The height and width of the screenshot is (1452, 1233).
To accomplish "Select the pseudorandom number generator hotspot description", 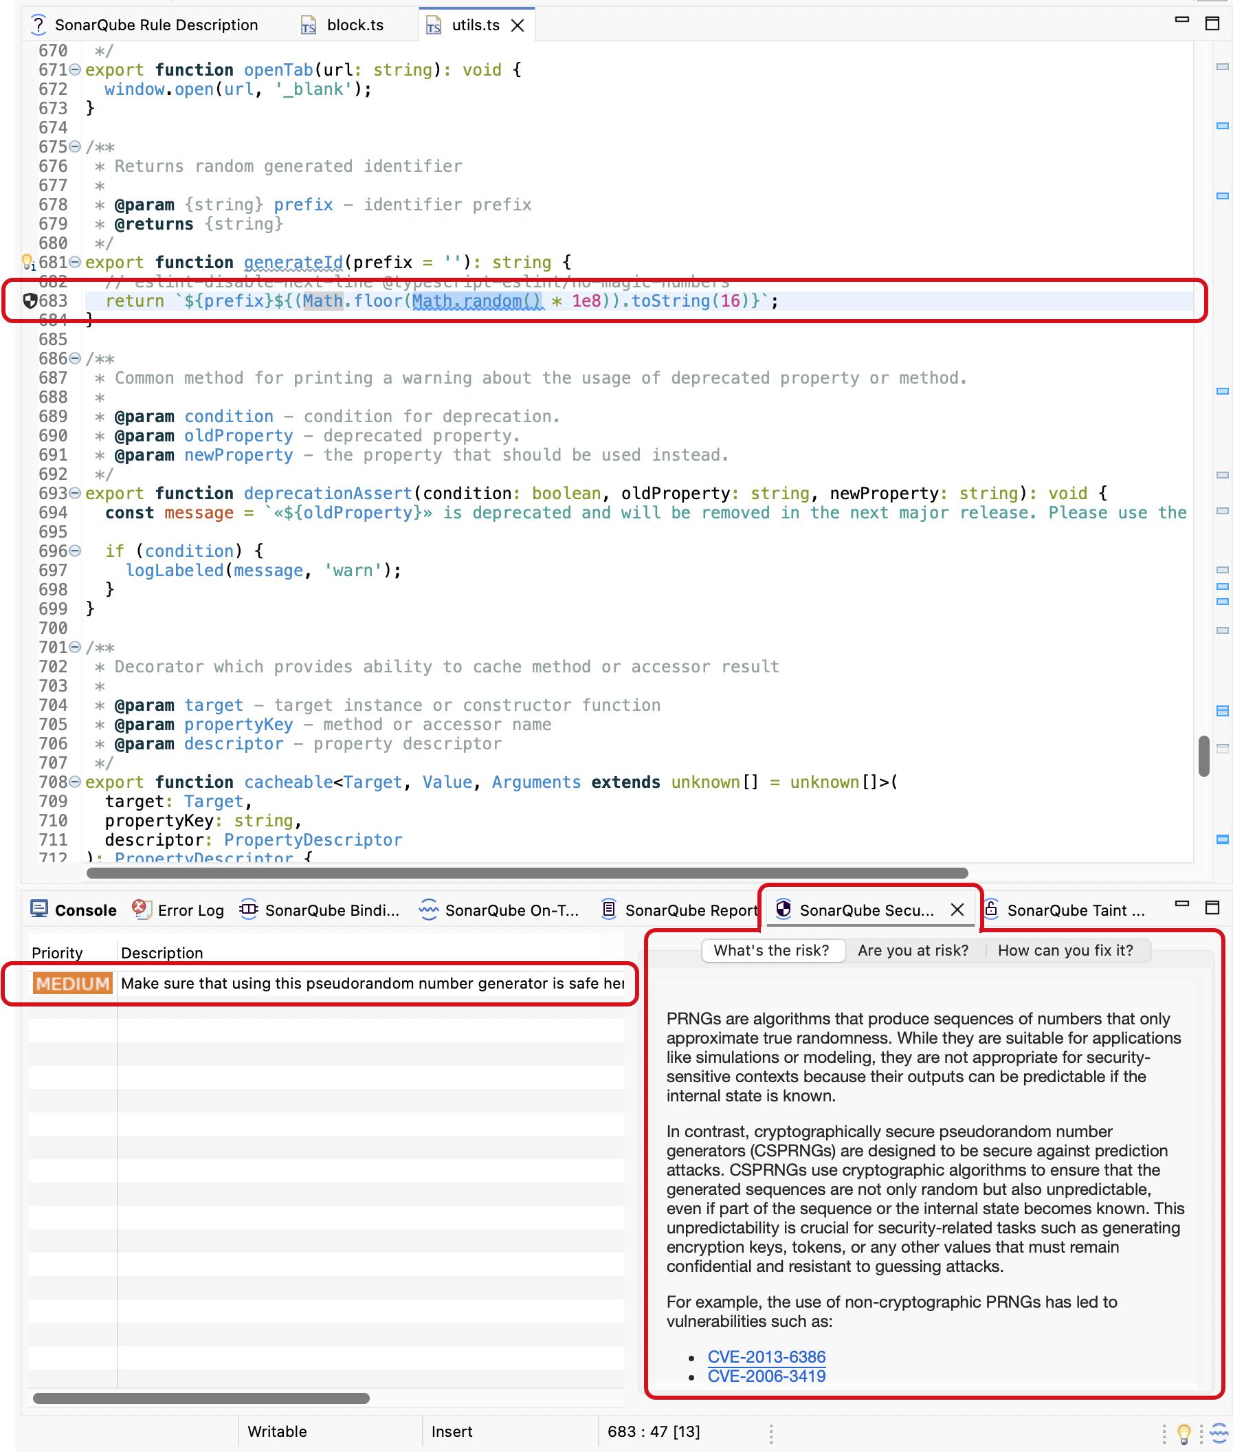I will click(x=372, y=983).
